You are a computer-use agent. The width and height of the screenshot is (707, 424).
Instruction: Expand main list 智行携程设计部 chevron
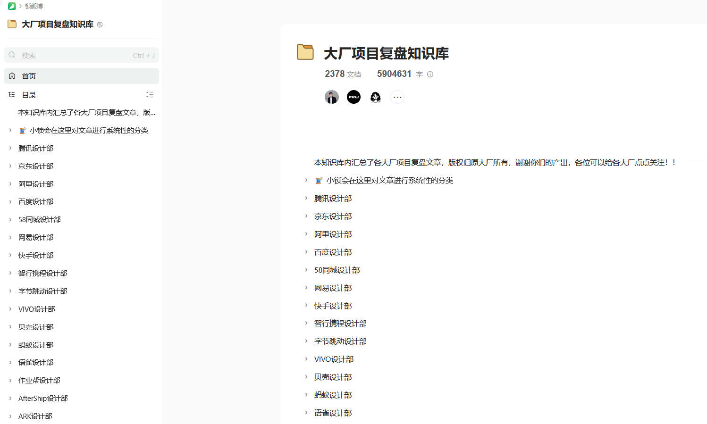pyautogui.click(x=306, y=323)
